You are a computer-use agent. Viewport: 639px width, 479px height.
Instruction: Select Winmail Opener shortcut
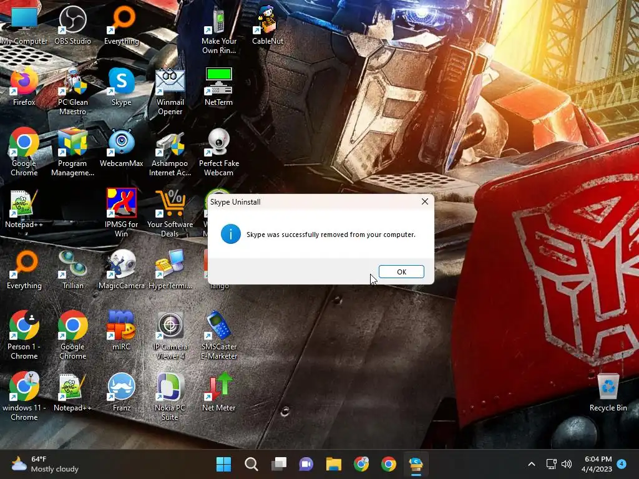[170, 91]
